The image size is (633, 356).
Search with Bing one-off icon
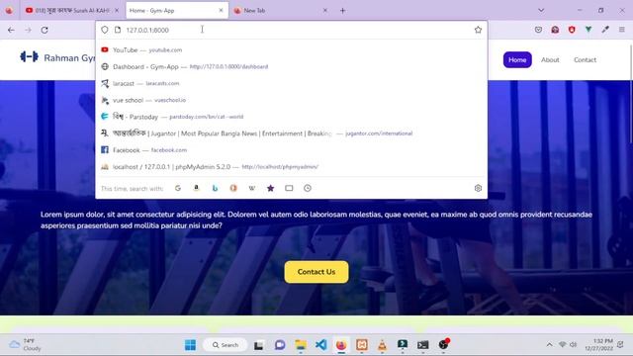[215, 188]
